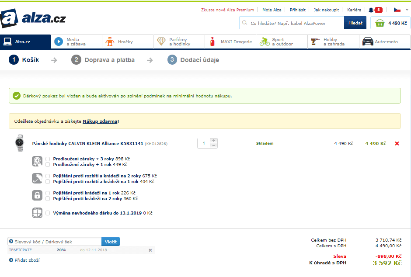Click the Calvin Klein watch thumbnail
411x277 pixels.
[19, 143]
